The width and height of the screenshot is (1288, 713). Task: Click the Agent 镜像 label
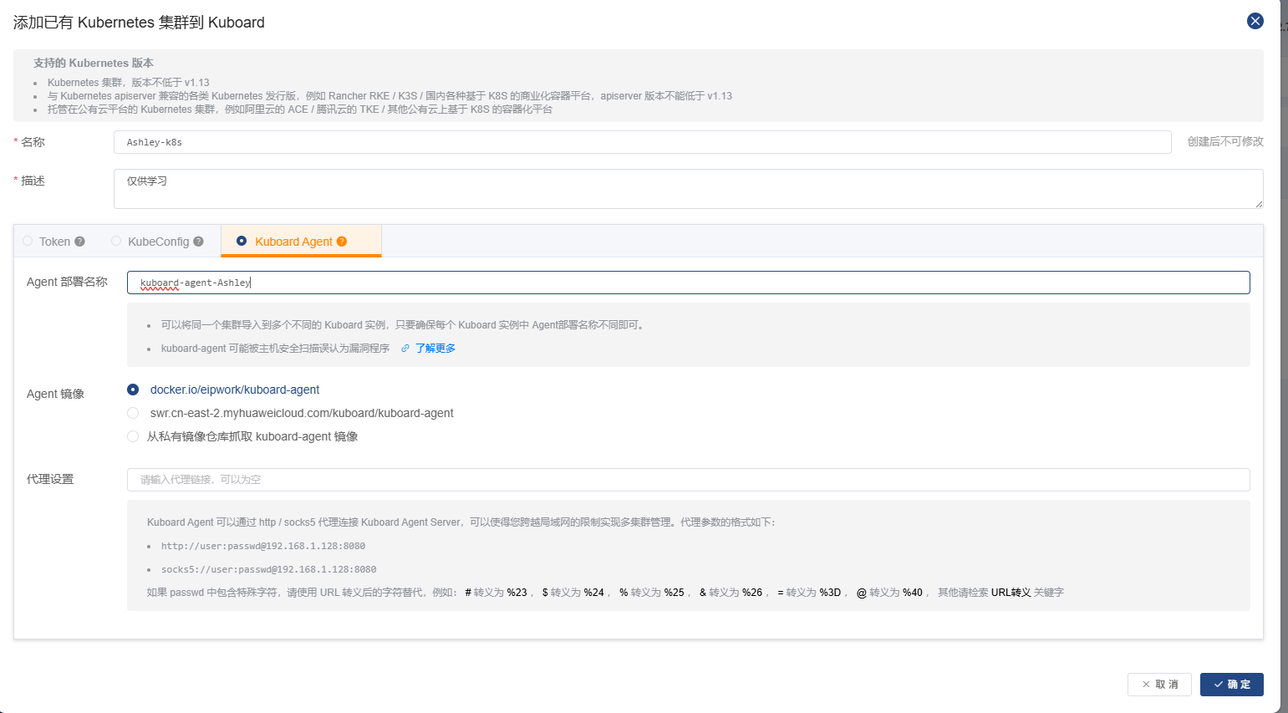point(55,394)
